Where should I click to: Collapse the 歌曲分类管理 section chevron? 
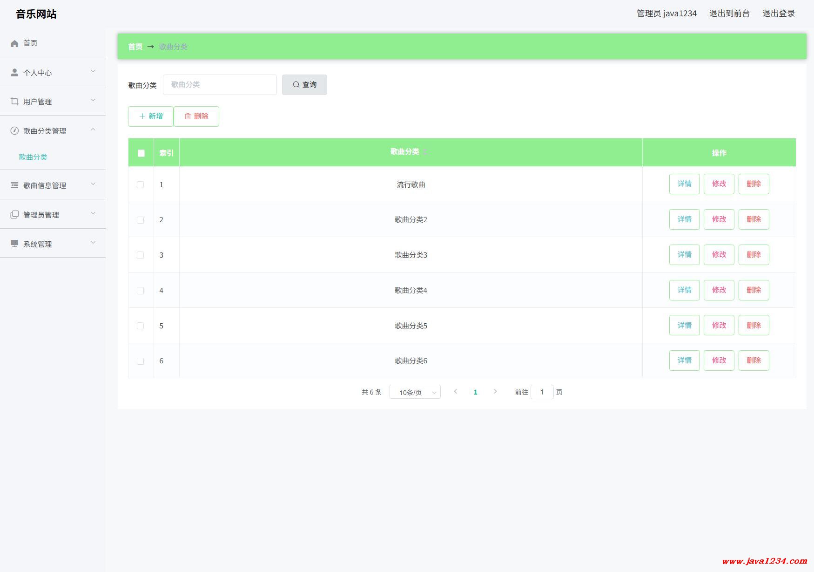coord(93,129)
